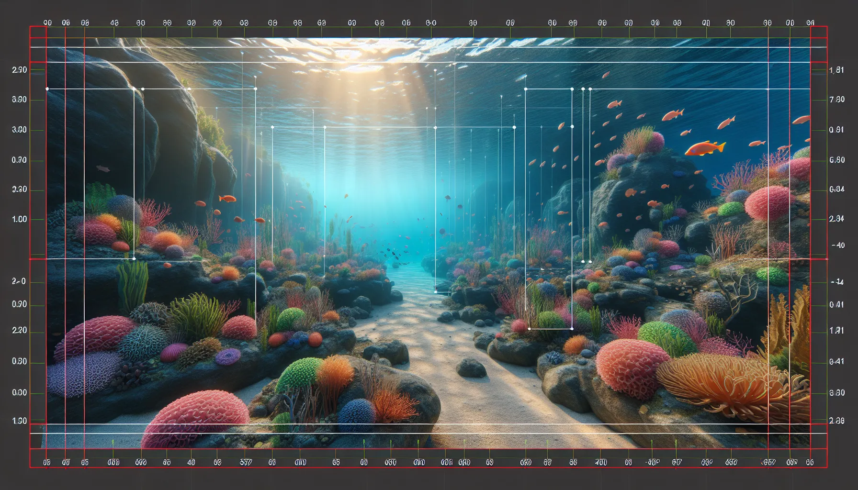The image size is (858, 490).
Task: Pick the 1.50 mark on left ruler
Action: tap(19, 421)
